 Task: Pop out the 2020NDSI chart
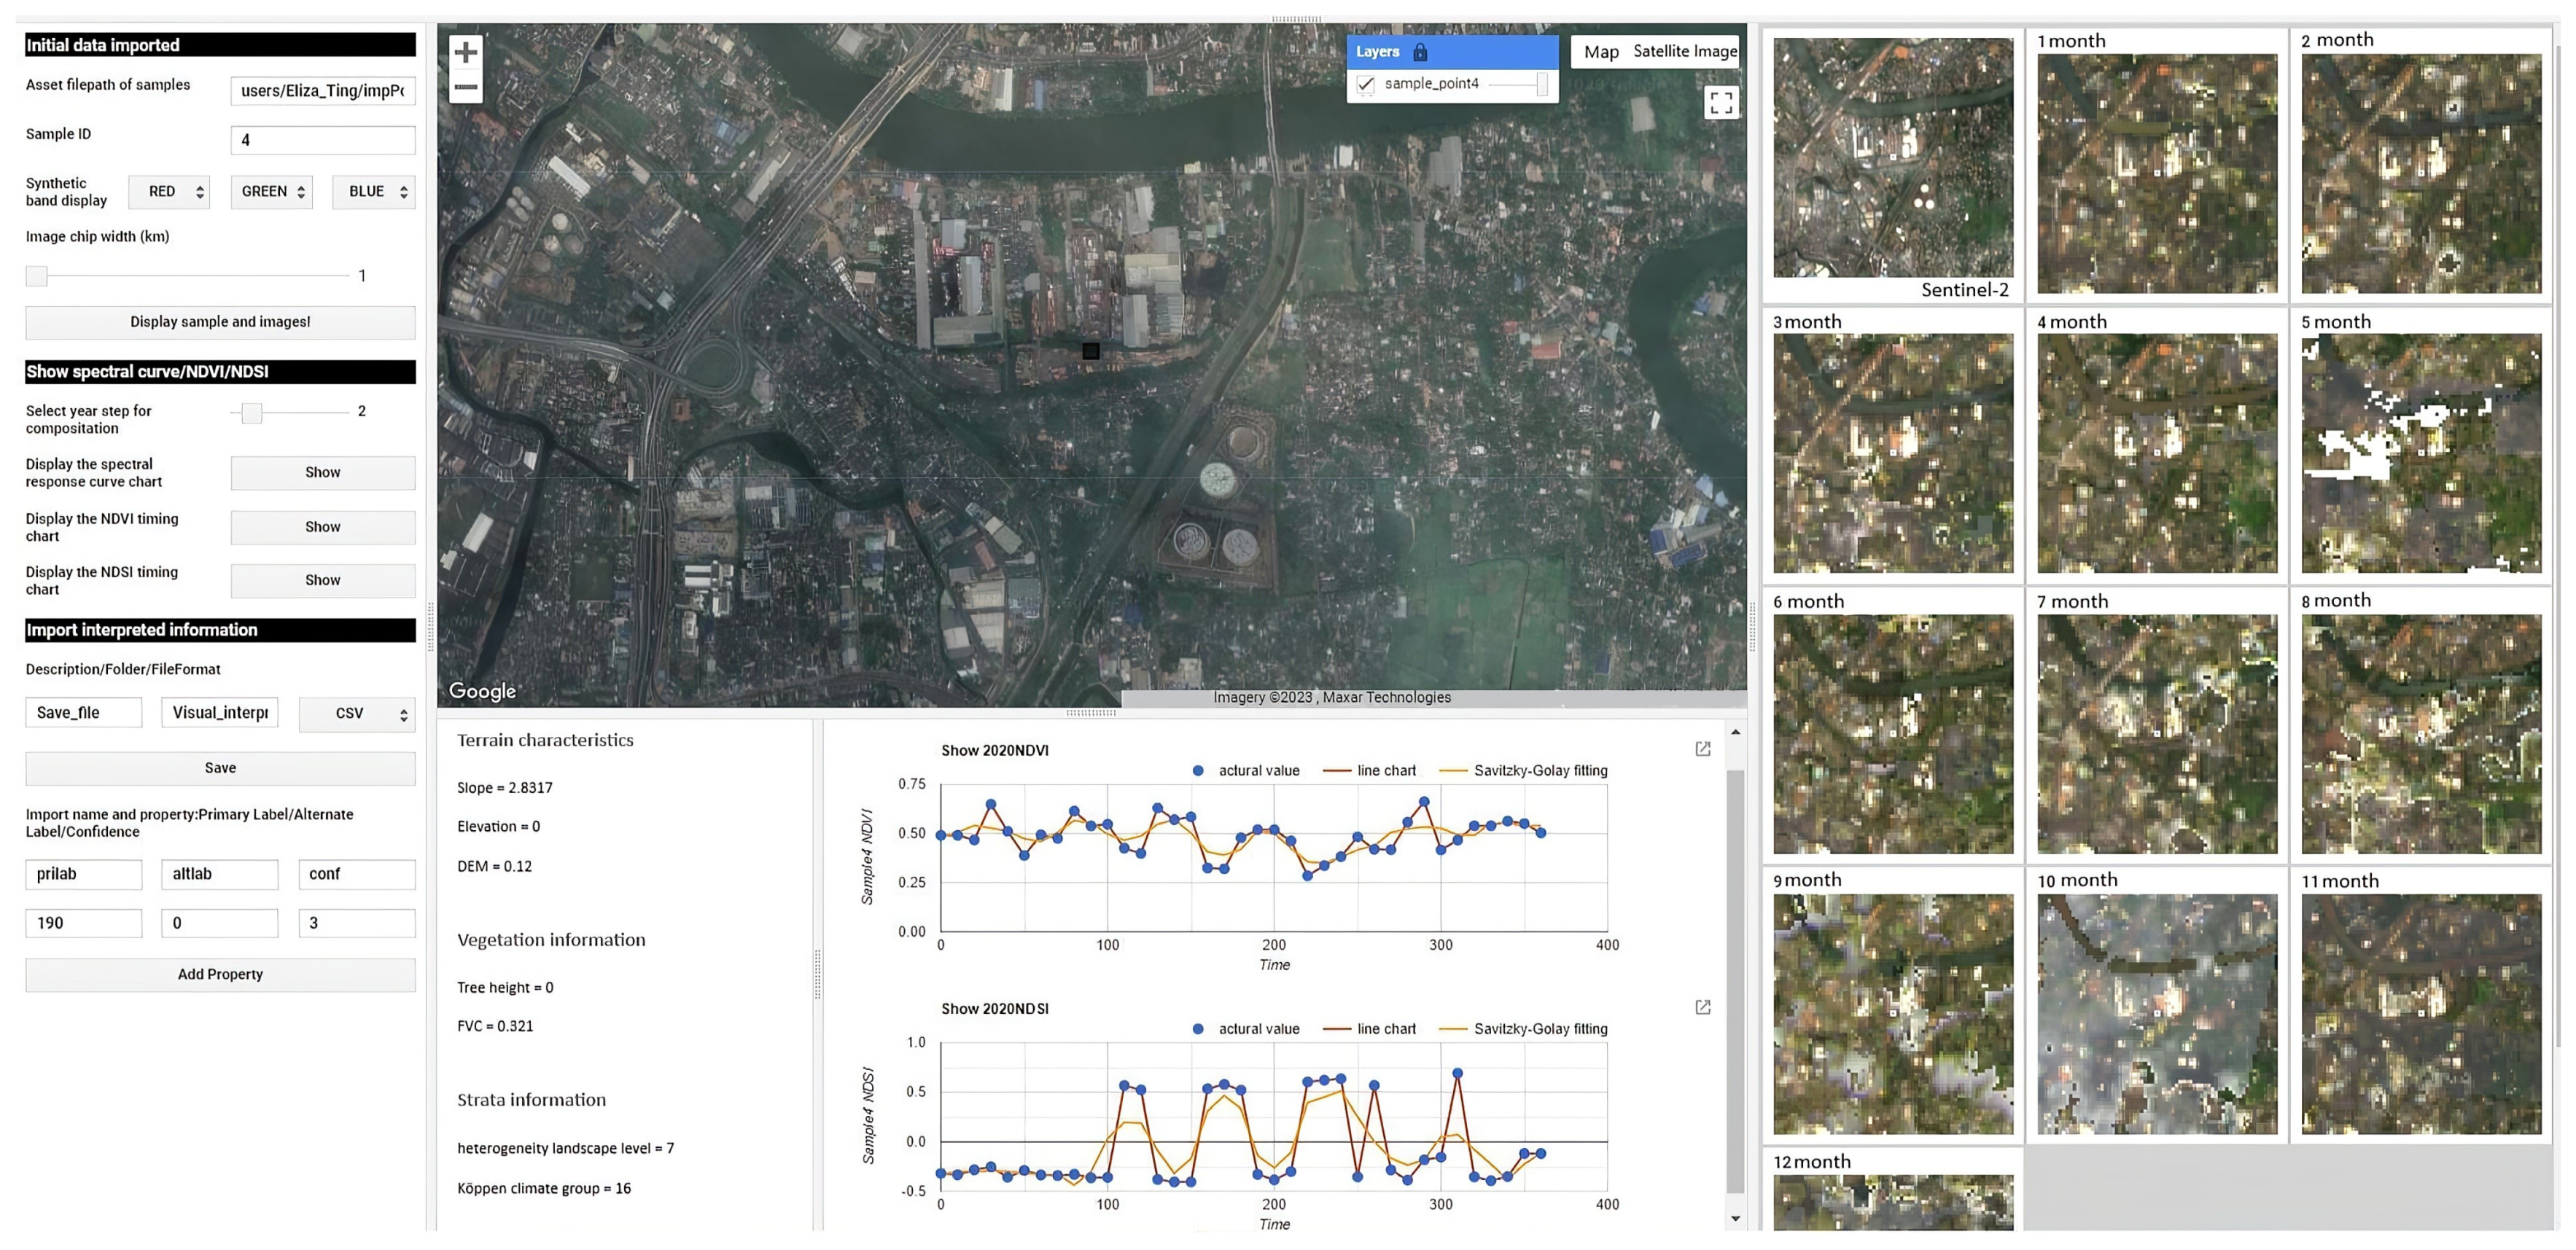(1702, 1007)
